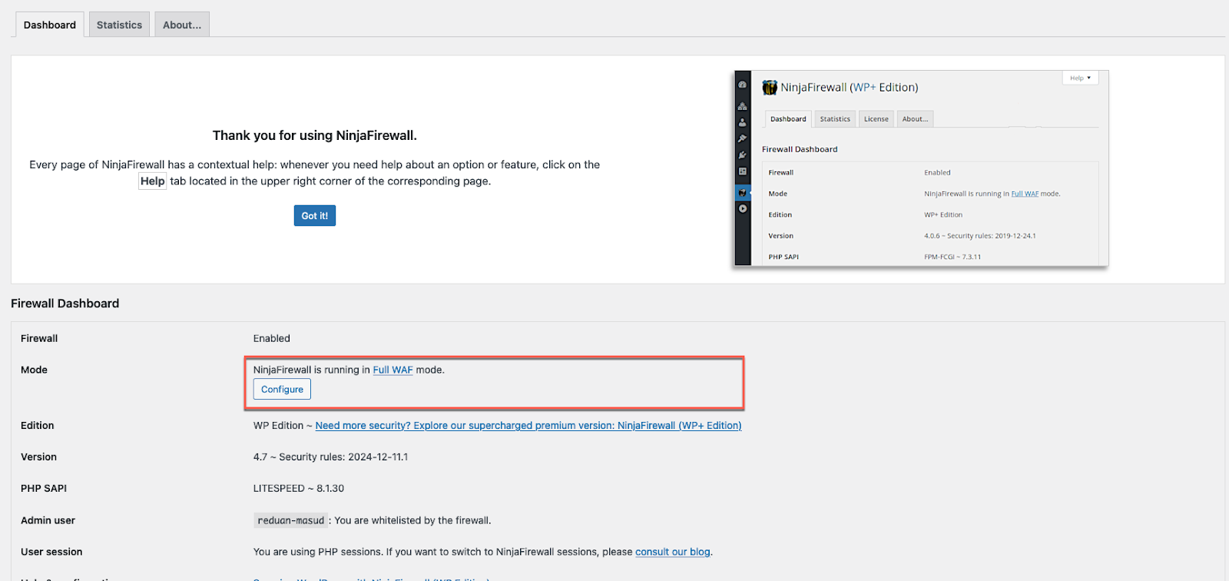Click the reduan-masud admin username

pos(290,520)
